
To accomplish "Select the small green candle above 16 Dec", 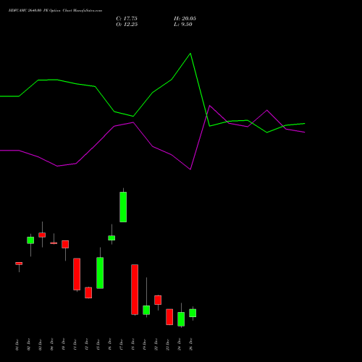I will 111,238.
